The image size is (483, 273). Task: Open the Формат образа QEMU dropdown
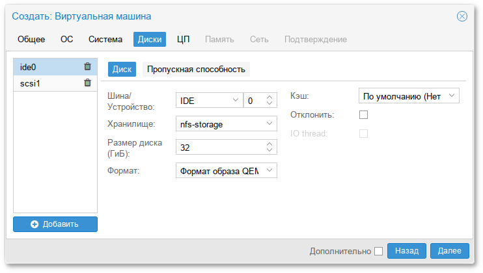(x=269, y=170)
